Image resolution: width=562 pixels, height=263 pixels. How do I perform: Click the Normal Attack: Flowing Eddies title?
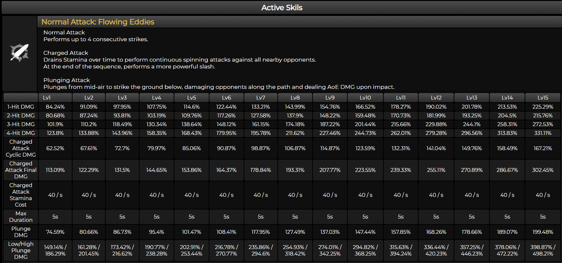98,22
